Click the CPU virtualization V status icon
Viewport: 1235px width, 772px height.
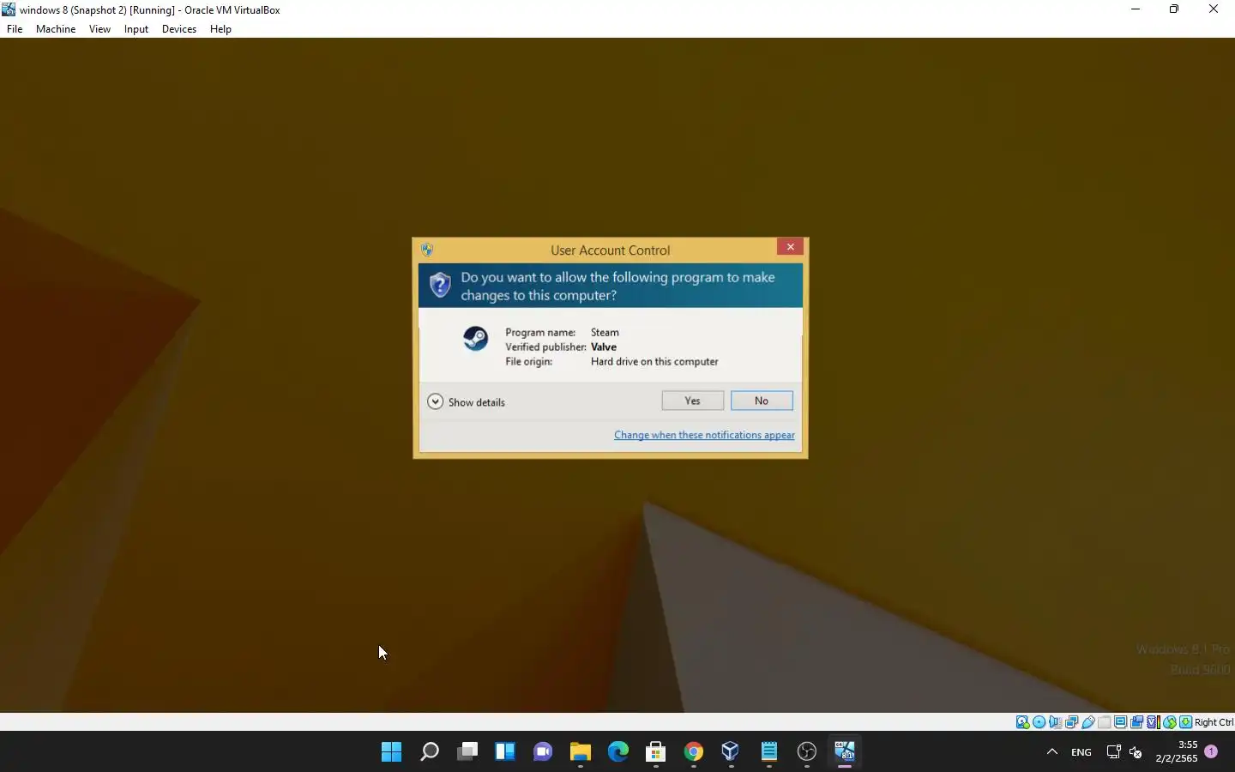(x=1153, y=722)
